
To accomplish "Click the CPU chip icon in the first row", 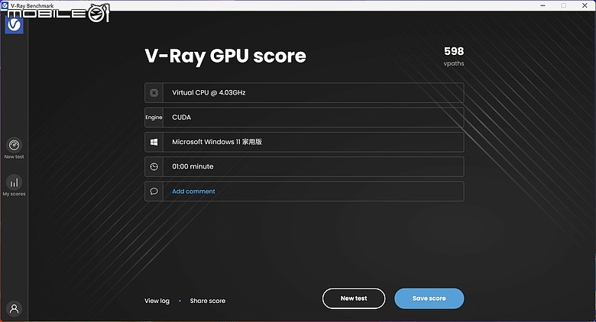I will [x=154, y=92].
